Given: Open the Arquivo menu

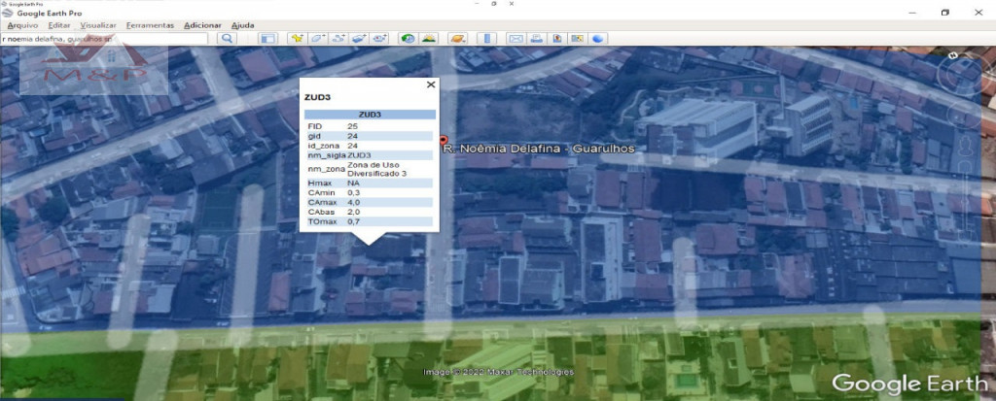Looking at the screenshot, I should click(23, 24).
